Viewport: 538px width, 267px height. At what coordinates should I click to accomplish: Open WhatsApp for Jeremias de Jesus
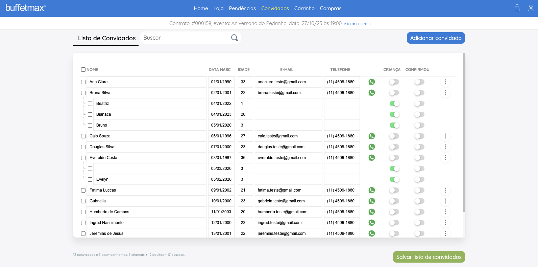pyautogui.click(x=372, y=233)
